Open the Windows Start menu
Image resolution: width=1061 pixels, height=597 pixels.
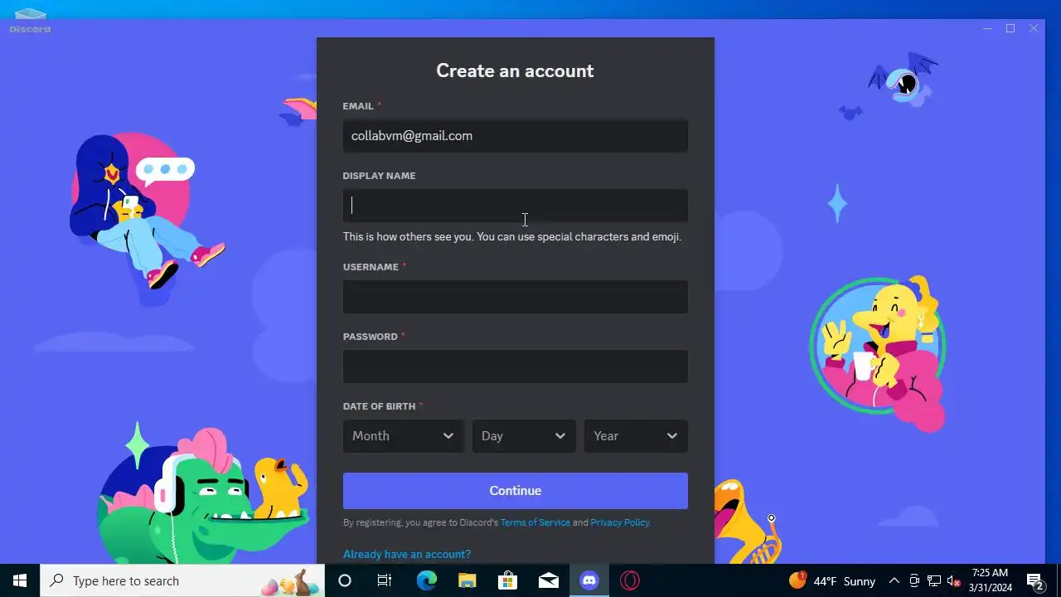[x=20, y=580]
